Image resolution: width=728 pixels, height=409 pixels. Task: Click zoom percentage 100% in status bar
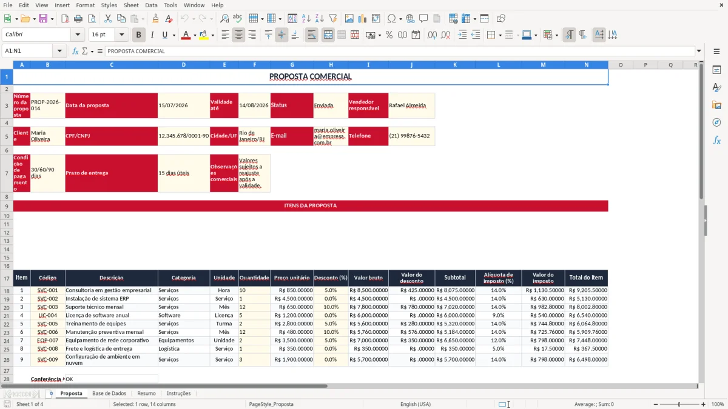[718, 404]
